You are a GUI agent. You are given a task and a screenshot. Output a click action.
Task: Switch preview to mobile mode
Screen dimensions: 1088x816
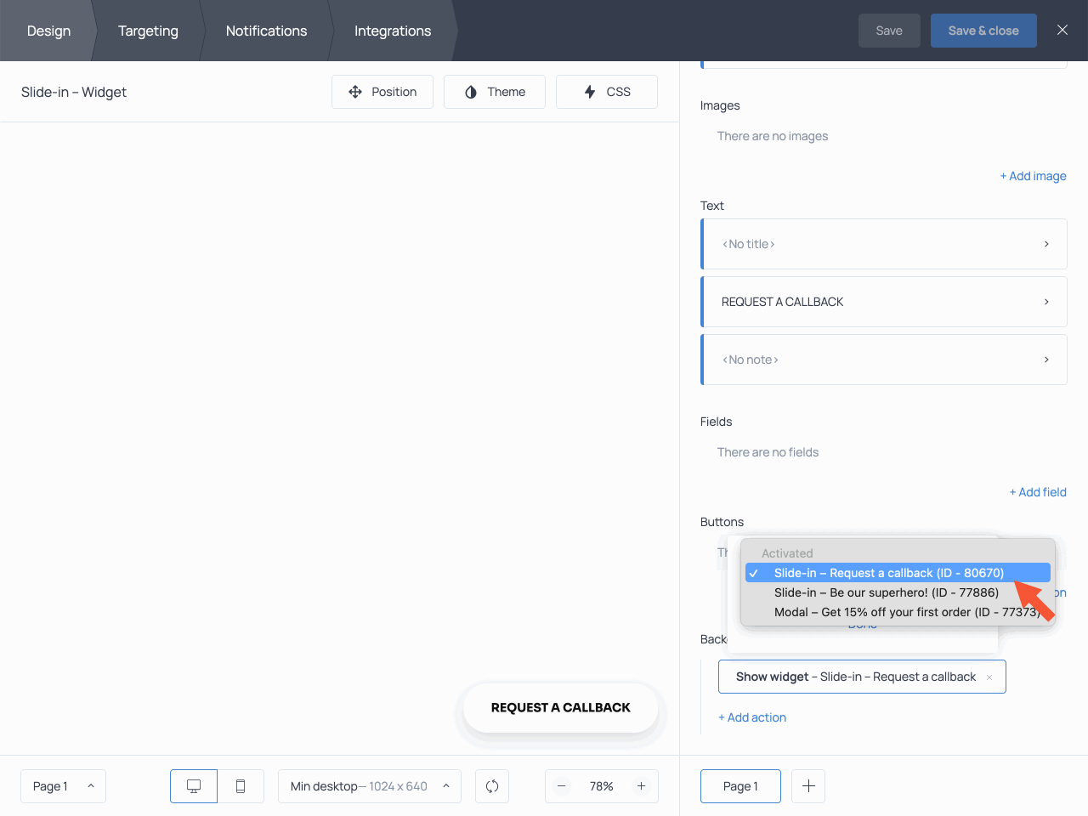(x=241, y=786)
